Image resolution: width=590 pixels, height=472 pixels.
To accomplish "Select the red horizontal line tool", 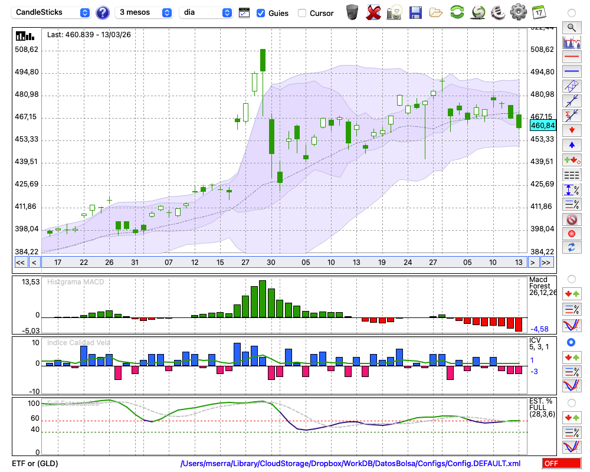I will [571, 57].
